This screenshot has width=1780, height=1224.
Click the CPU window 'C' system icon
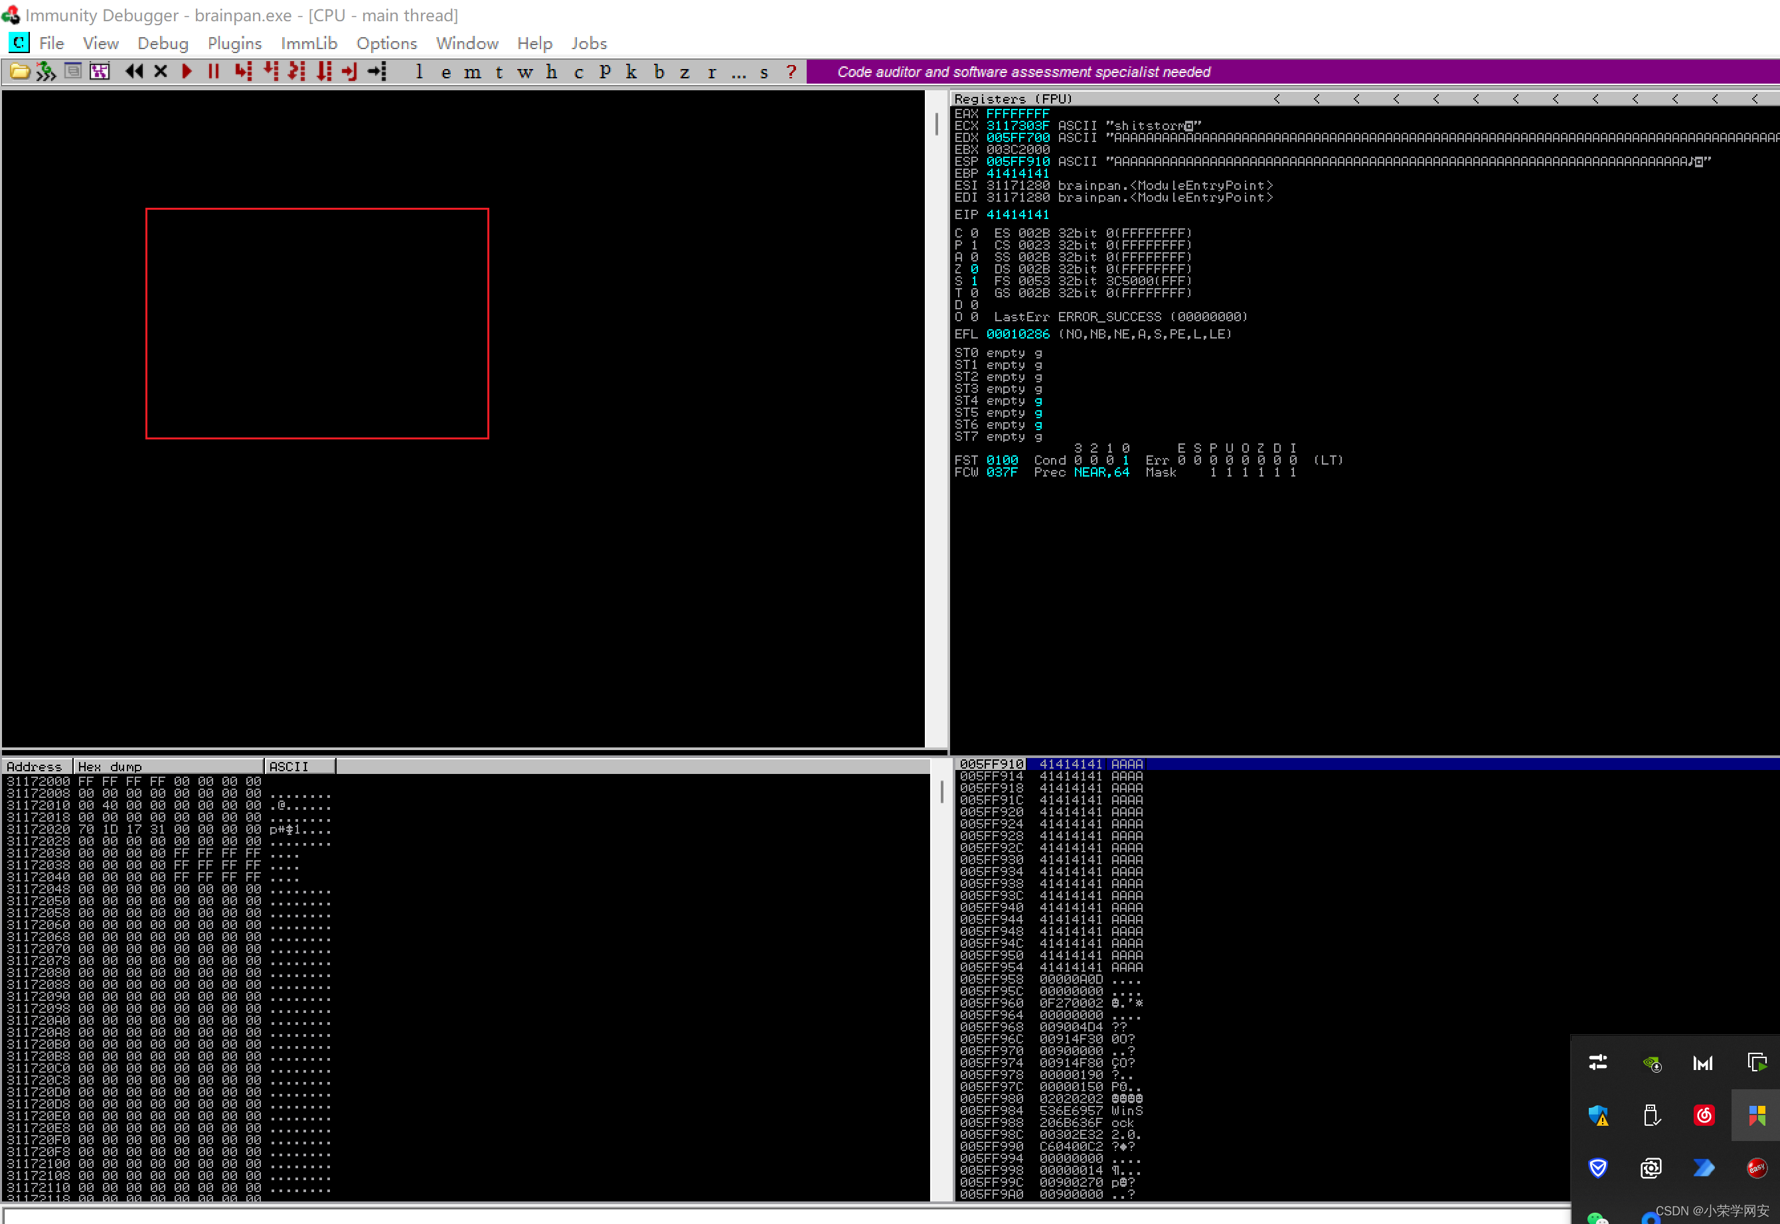19,42
